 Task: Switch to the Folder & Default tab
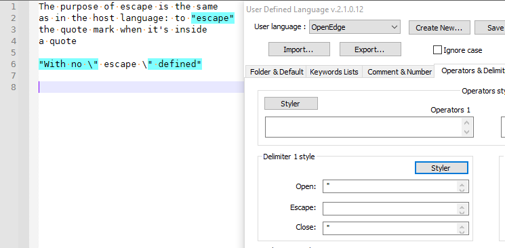(276, 72)
